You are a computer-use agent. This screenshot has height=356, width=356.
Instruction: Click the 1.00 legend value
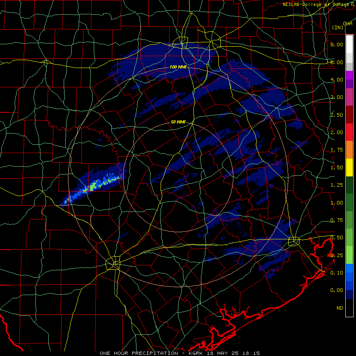point(337,203)
